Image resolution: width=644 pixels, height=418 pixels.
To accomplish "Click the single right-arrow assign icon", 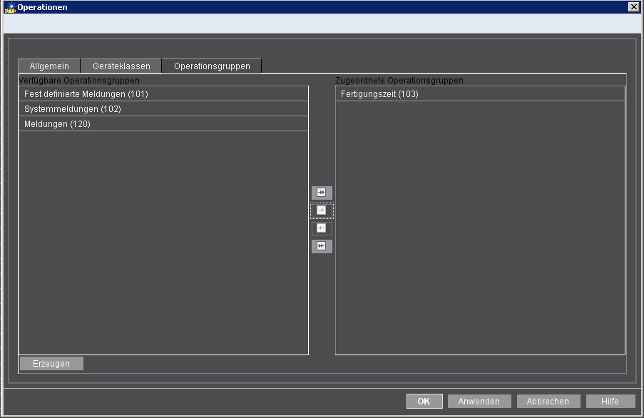I will pos(321,210).
